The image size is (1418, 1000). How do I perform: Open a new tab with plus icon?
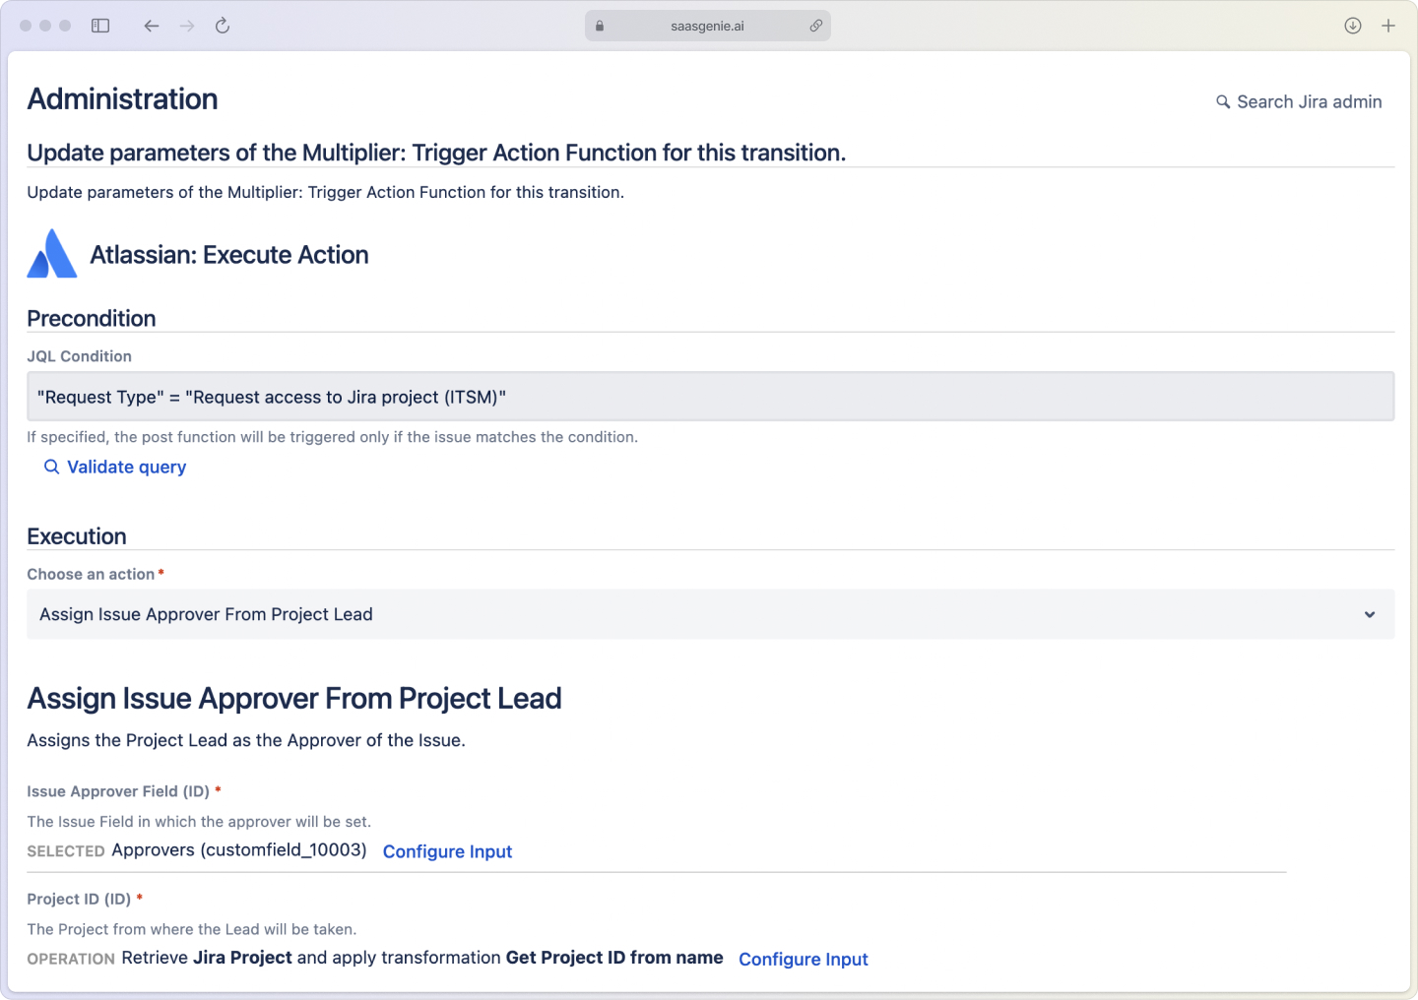click(1388, 26)
